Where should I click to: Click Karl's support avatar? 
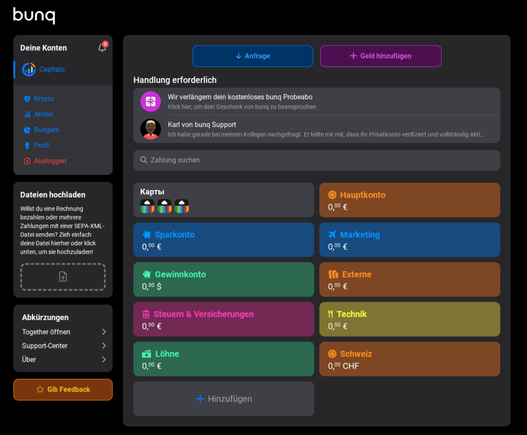(x=151, y=129)
